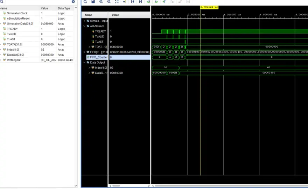The height and width of the screenshot is (189, 308).
Task: Click 4.000000 us on time ruler
Action: 232,15
